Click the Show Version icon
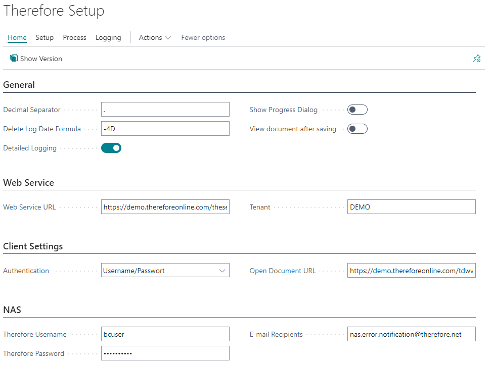This screenshot has height=367, width=493. pos(14,58)
